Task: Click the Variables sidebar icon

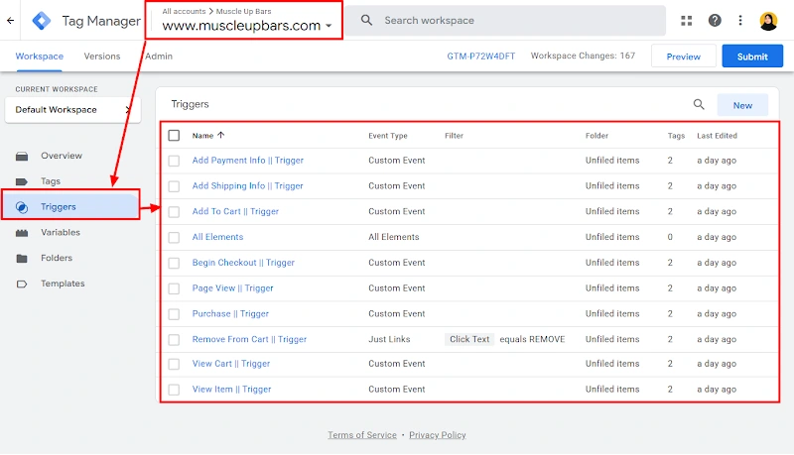Action: click(x=22, y=233)
